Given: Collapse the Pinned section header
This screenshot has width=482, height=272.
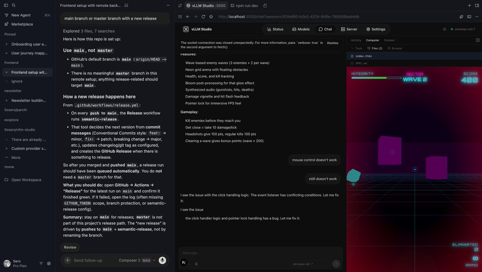Looking at the screenshot, I should click(10, 34).
